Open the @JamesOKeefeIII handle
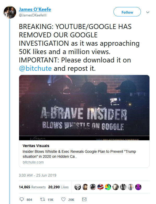156x204 pixels. [x=33, y=15]
